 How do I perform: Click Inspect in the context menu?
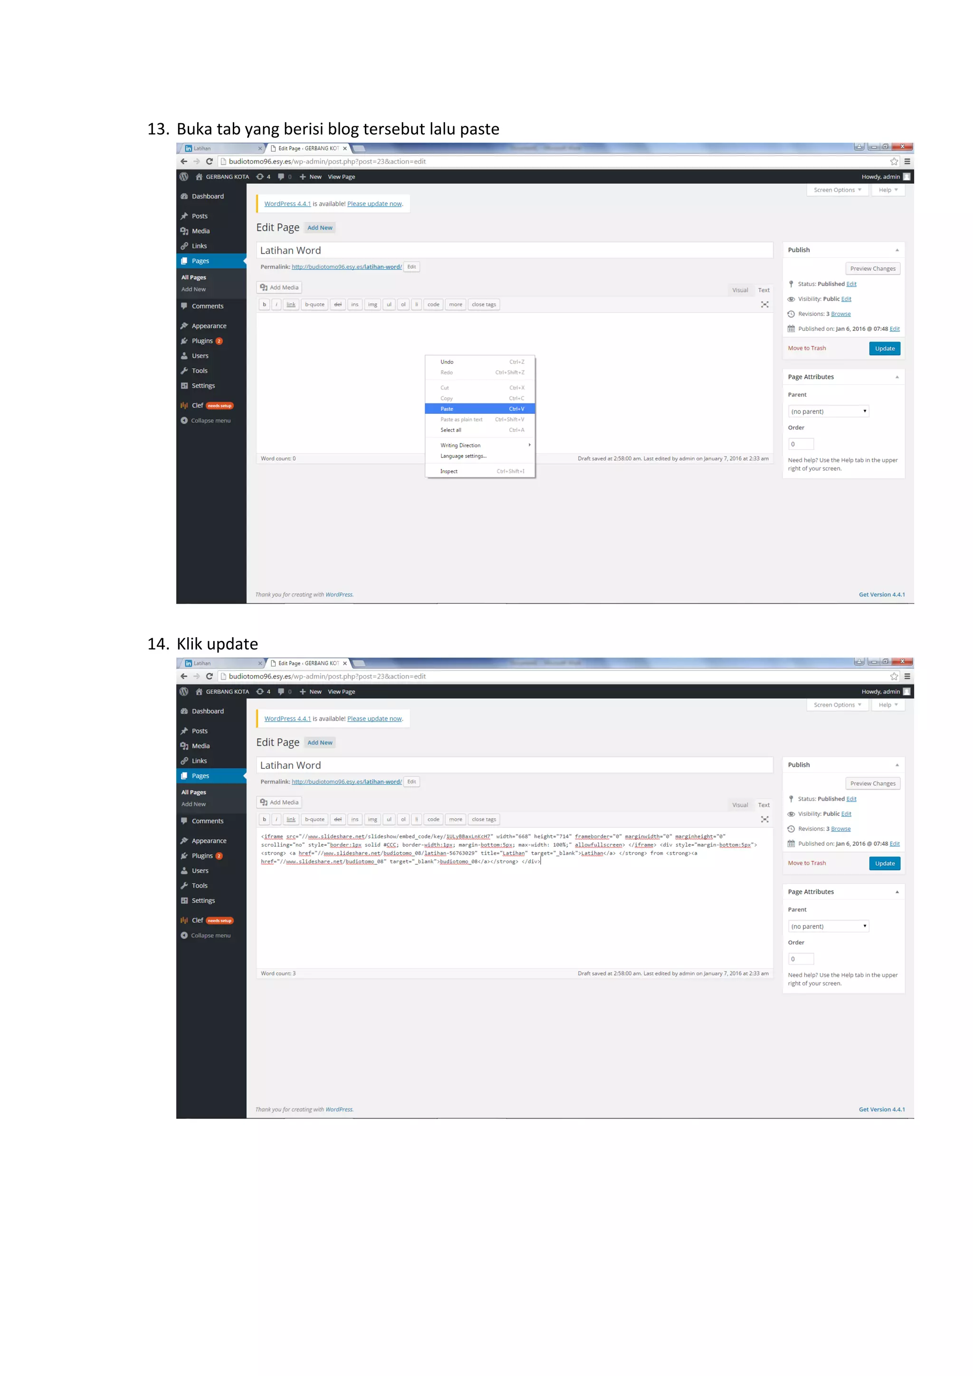click(449, 471)
